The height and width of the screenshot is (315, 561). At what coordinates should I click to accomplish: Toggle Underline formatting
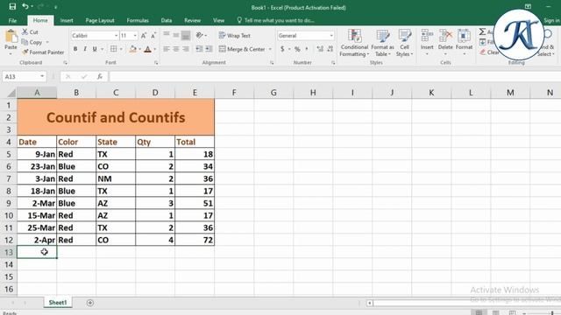[x=95, y=49]
